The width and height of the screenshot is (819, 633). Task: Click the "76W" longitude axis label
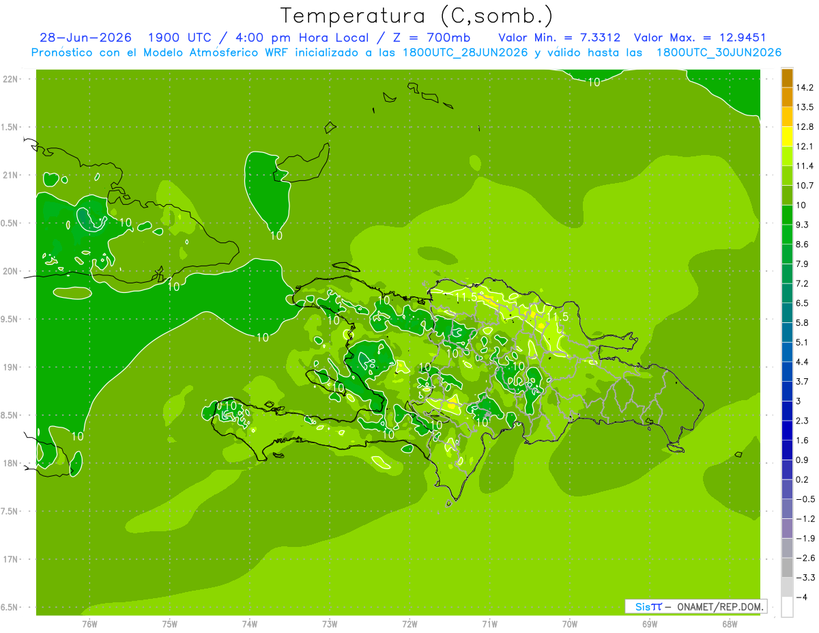pyautogui.click(x=90, y=623)
